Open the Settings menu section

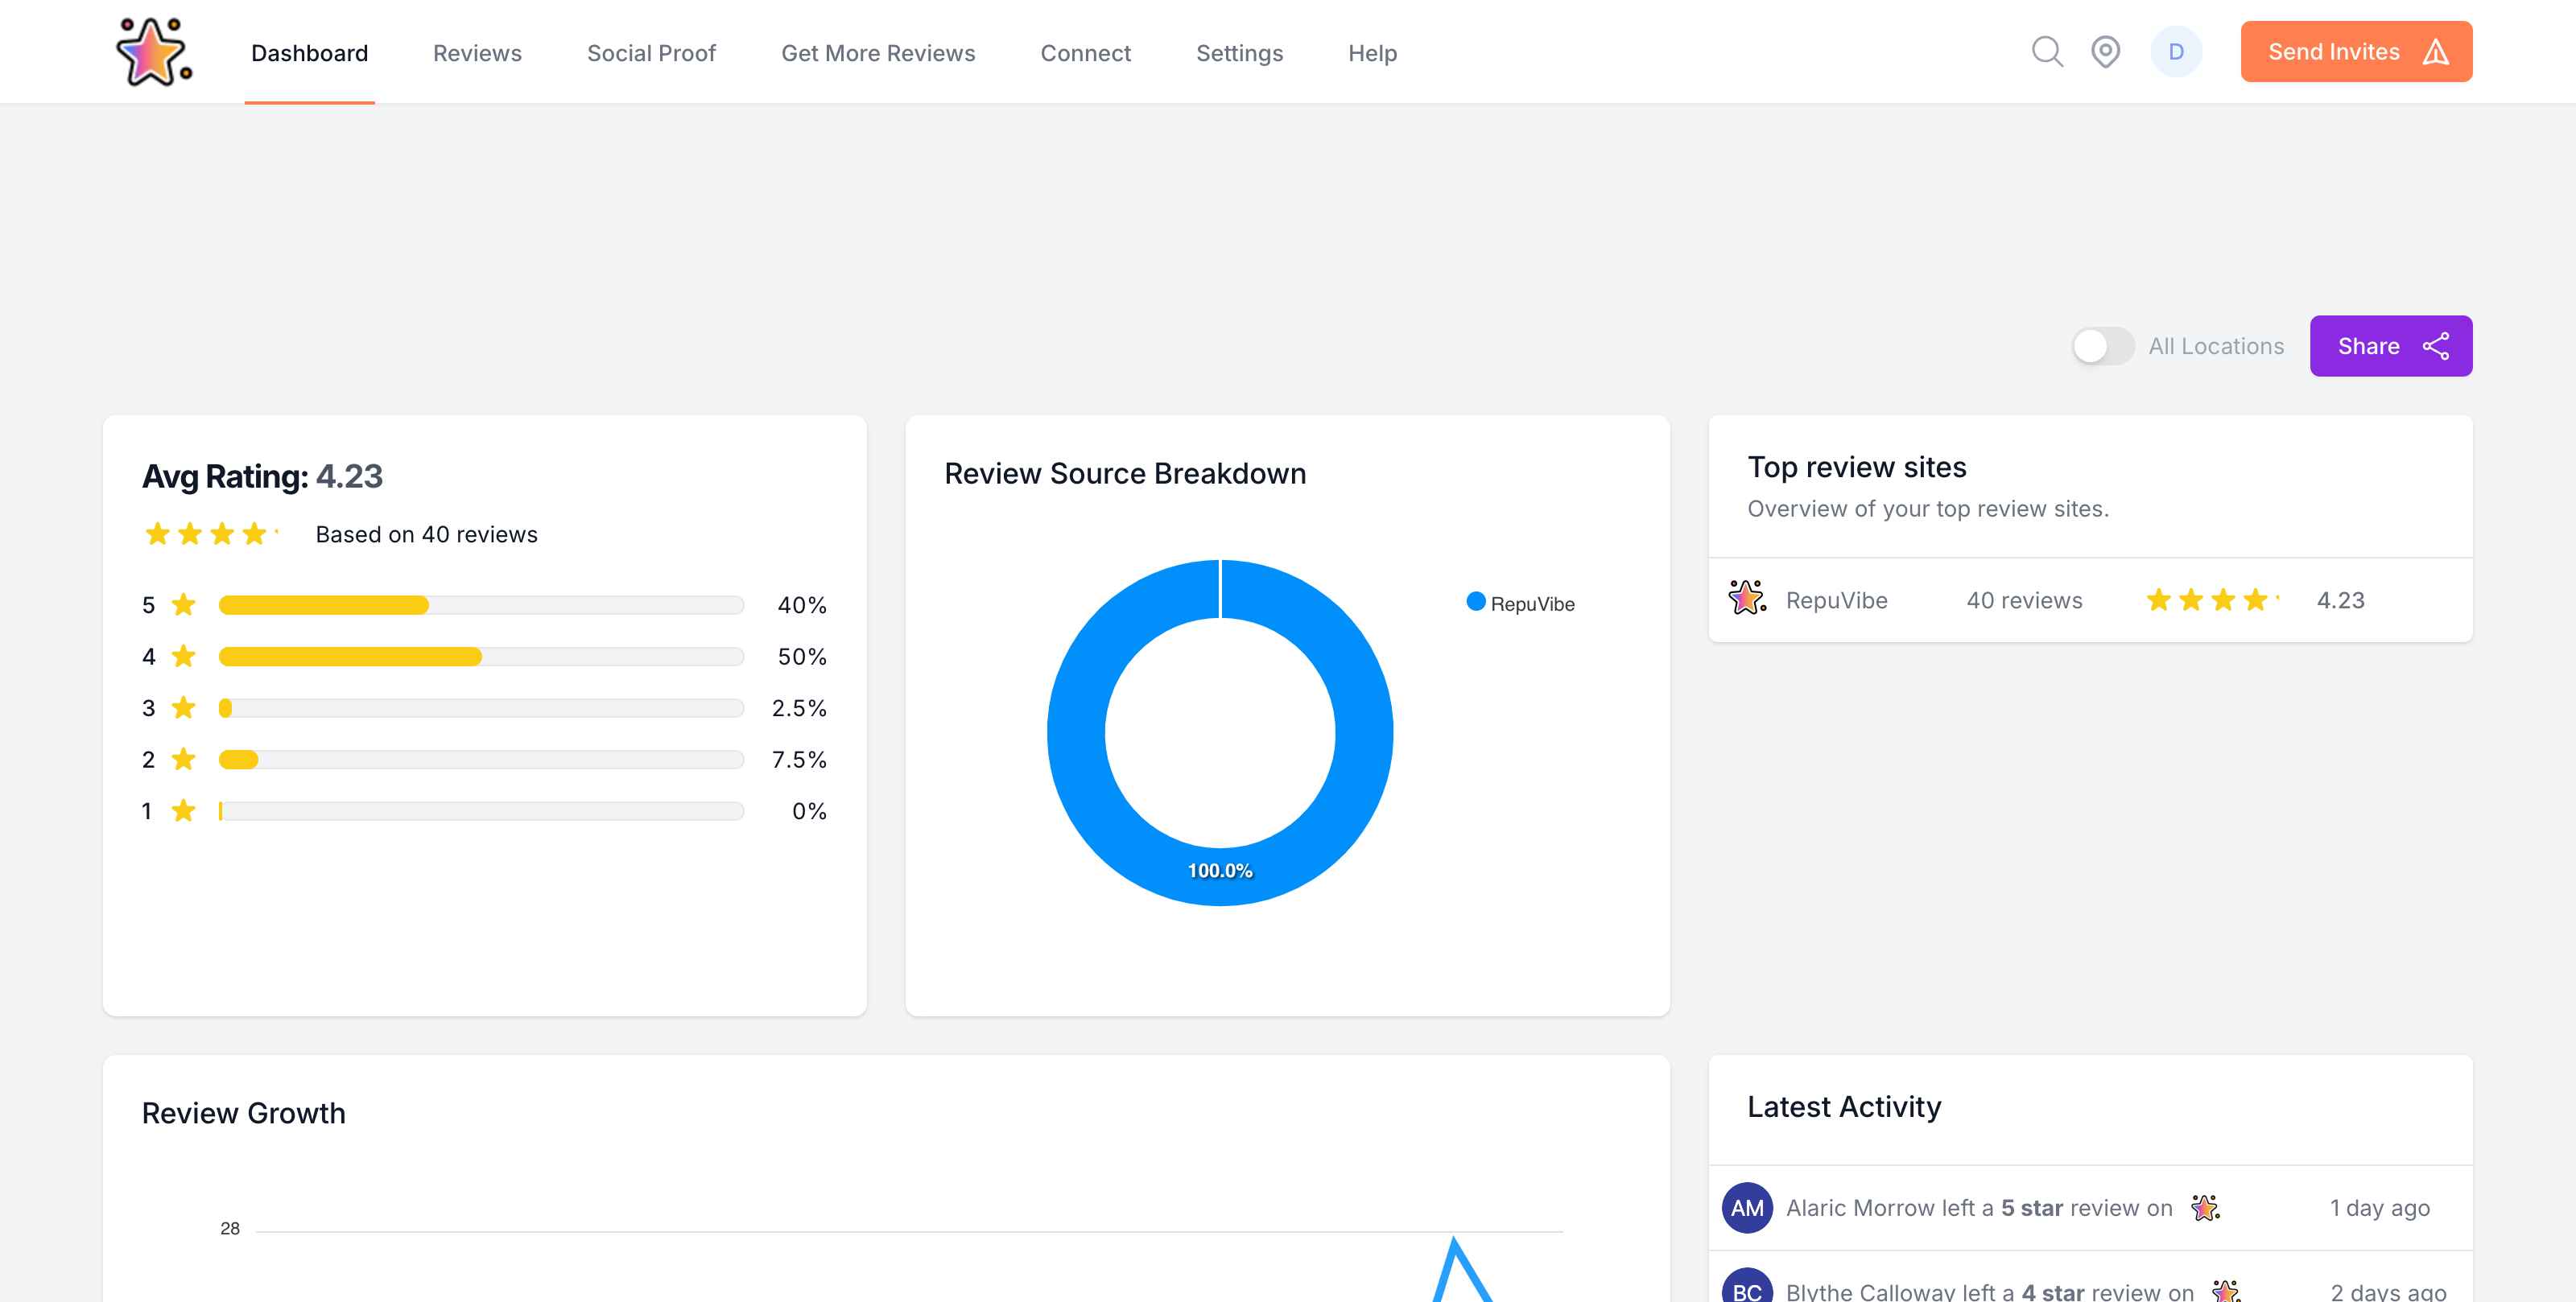pyautogui.click(x=1237, y=52)
